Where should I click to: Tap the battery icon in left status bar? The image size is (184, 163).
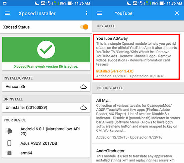[x=70, y=3]
